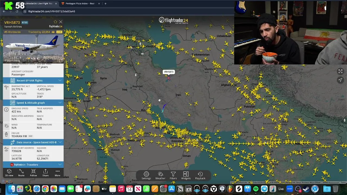Viewport: 347px width, 195px height.
Task: Close the VRH5873 flight details panel
Action: click(x=61, y=22)
